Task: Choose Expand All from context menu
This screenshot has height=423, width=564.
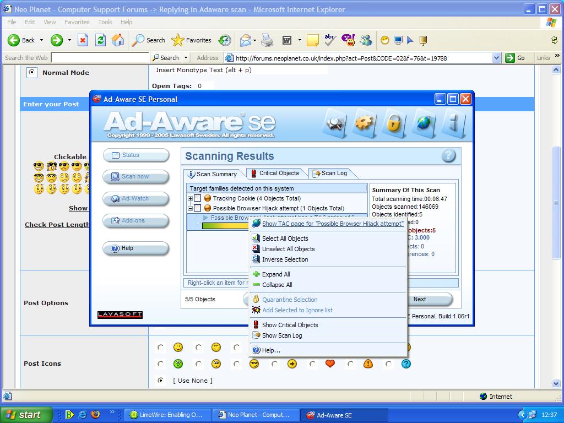Action: [x=276, y=274]
